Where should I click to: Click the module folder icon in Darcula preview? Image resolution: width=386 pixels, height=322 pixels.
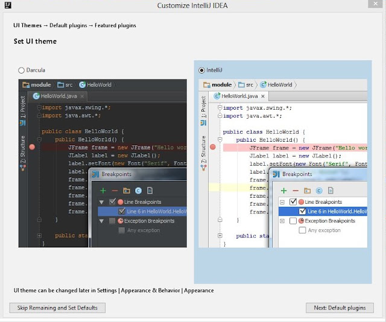(x=26, y=85)
